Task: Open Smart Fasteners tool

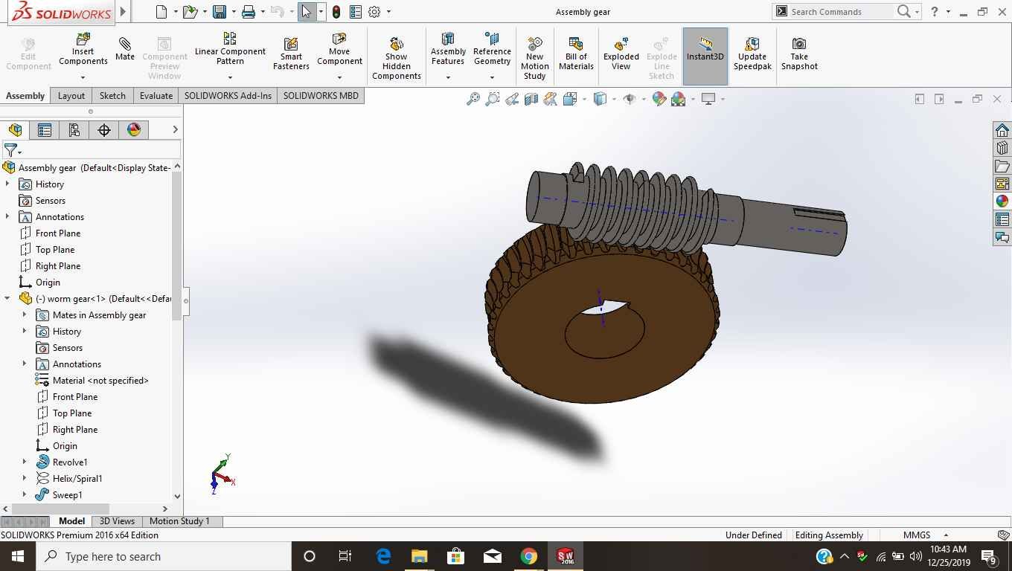Action: coord(291,45)
